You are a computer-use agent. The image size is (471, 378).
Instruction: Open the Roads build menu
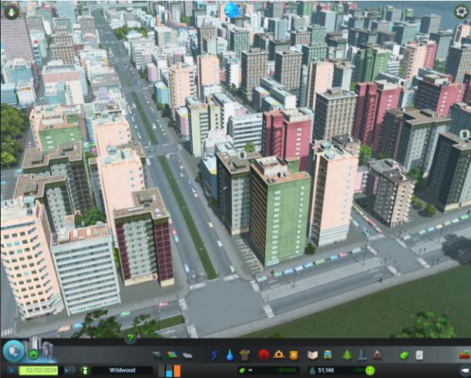point(156,355)
